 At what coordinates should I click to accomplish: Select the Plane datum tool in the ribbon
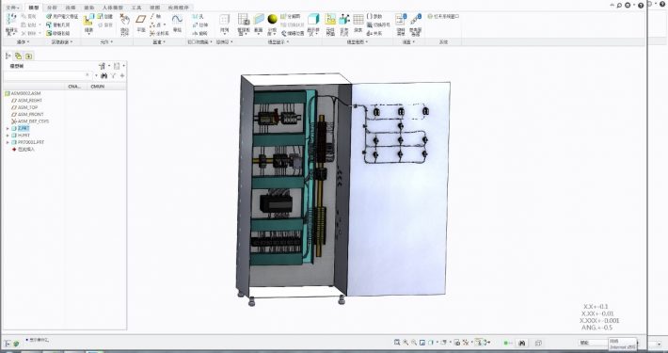(x=140, y=23)
